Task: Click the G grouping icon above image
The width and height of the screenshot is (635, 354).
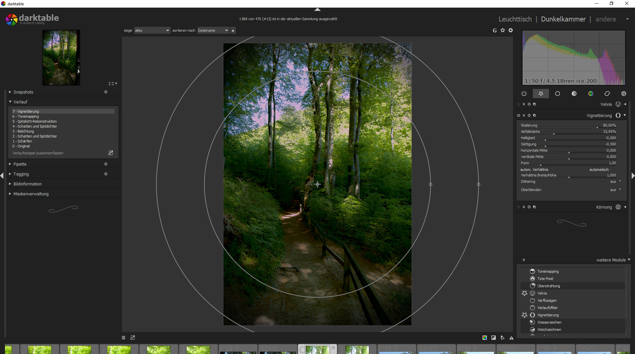Action: pos(495,30)
